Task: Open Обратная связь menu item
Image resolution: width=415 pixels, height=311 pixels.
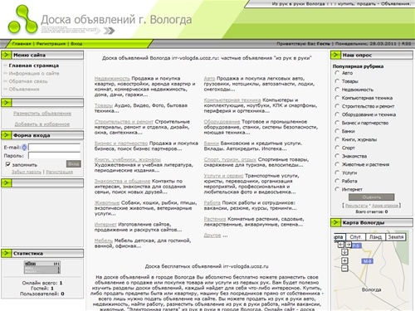Action: coord(28,81)
